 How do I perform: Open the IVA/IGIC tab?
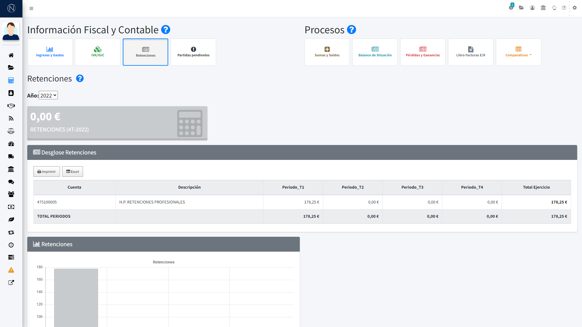[x=98, y=52]
